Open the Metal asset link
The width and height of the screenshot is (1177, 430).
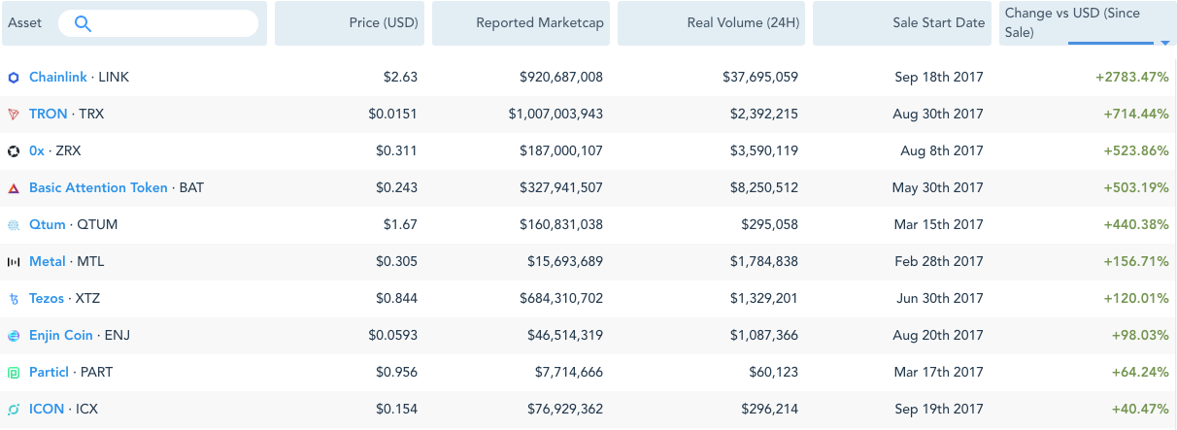(x=48, y=262)
